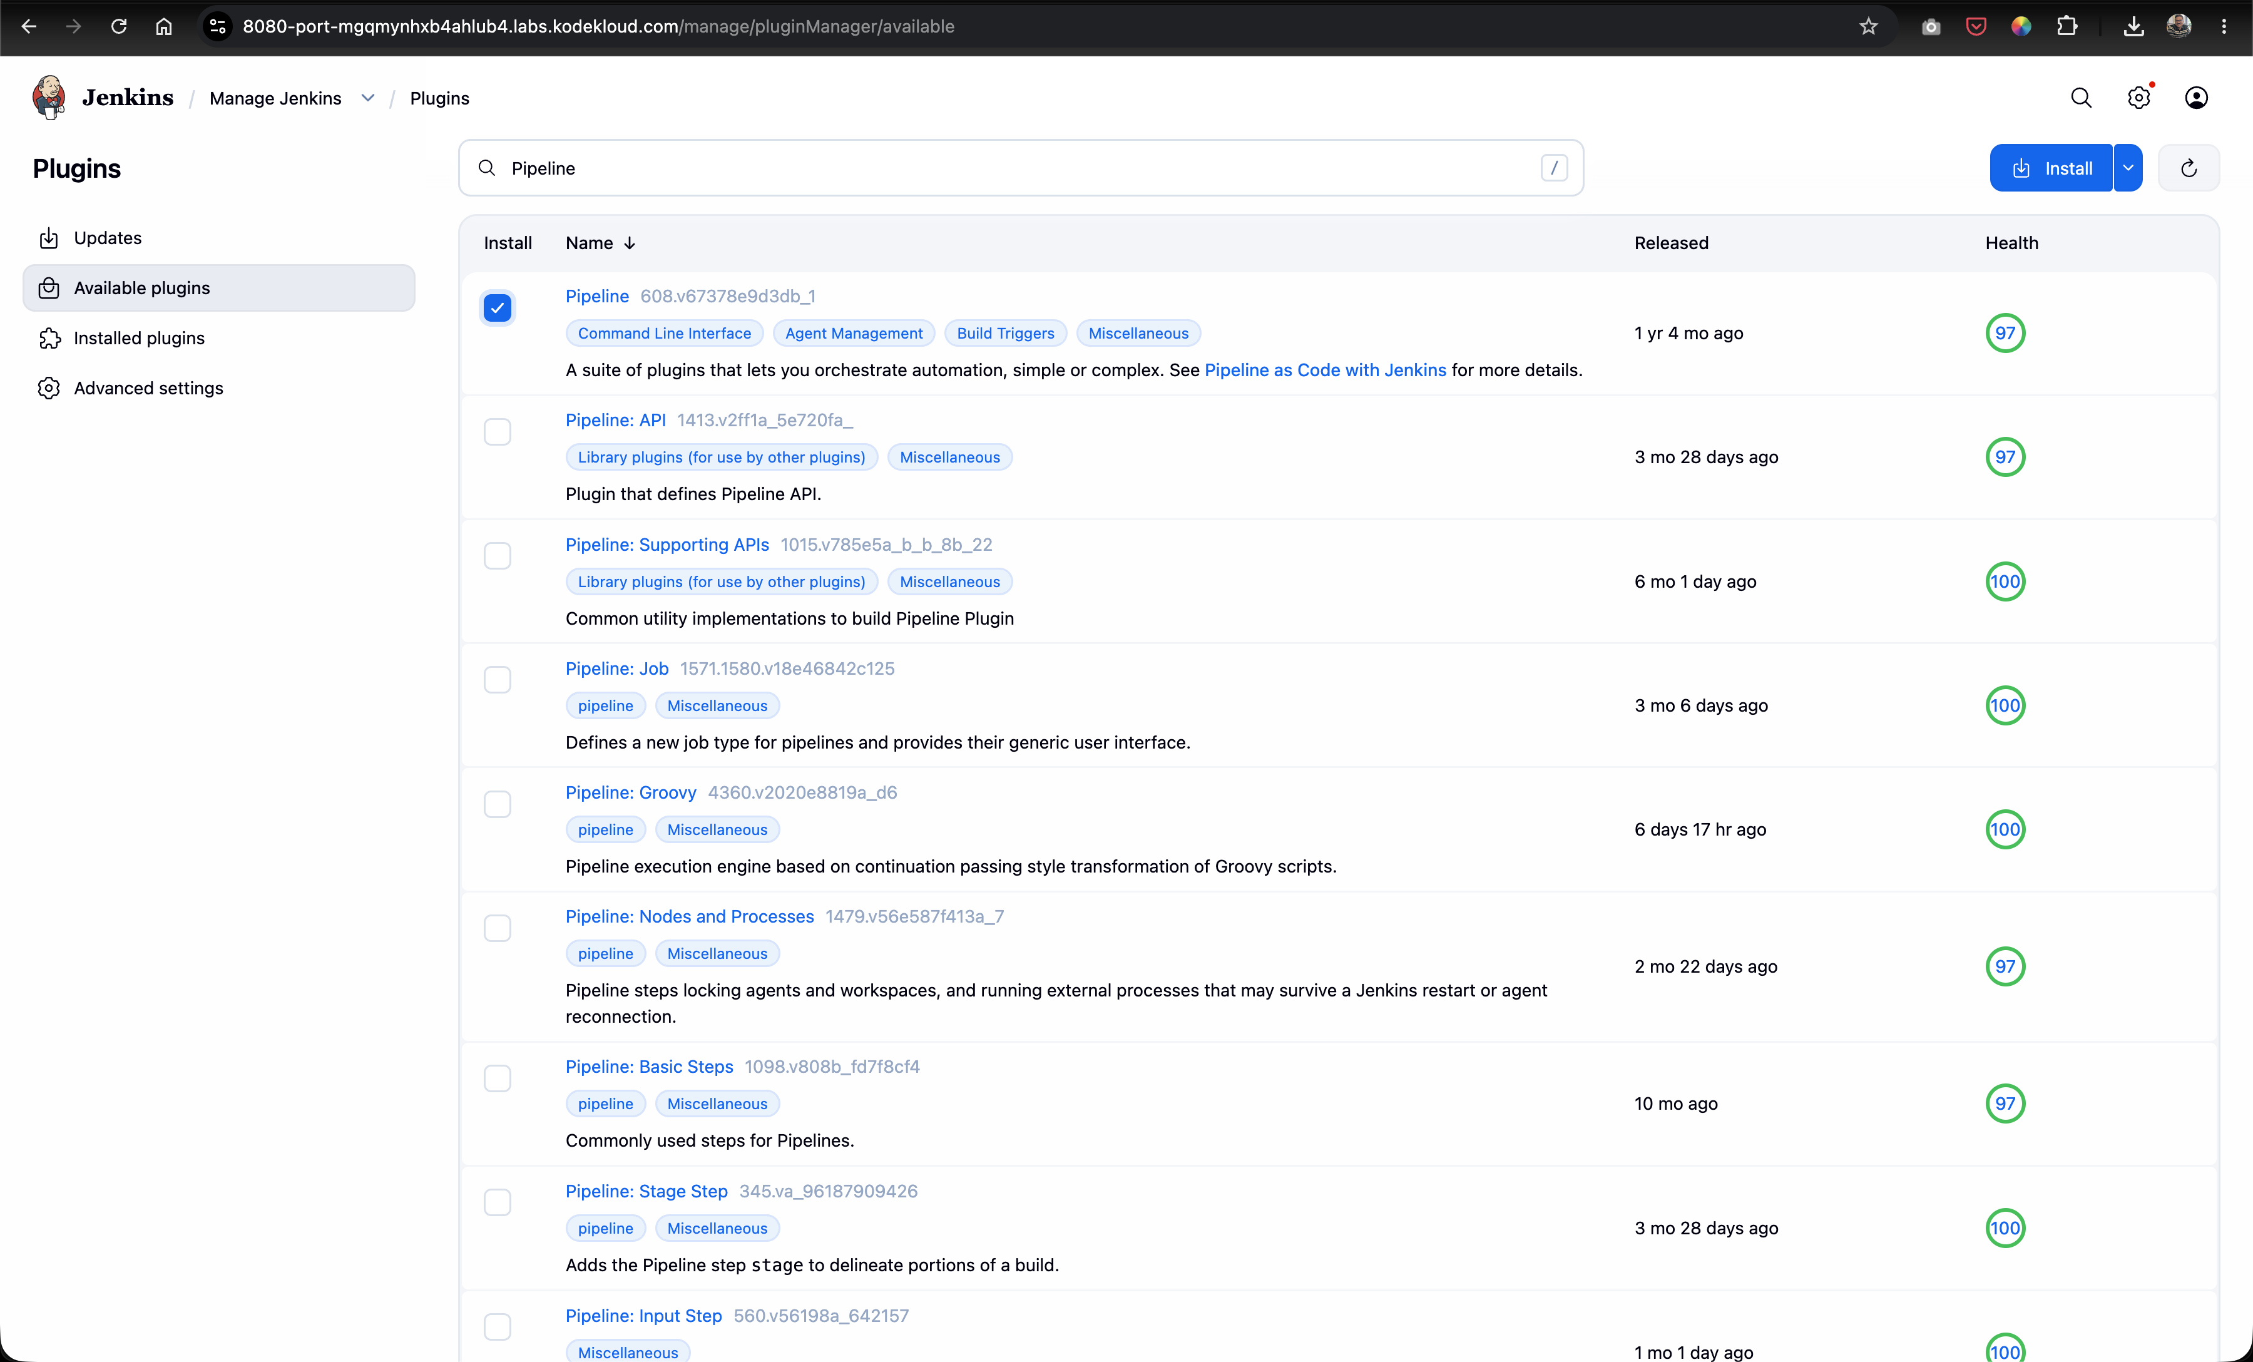Screen dimensions: 2253x1362
Task: Sort by the Name column header
Action: (600, 242)
